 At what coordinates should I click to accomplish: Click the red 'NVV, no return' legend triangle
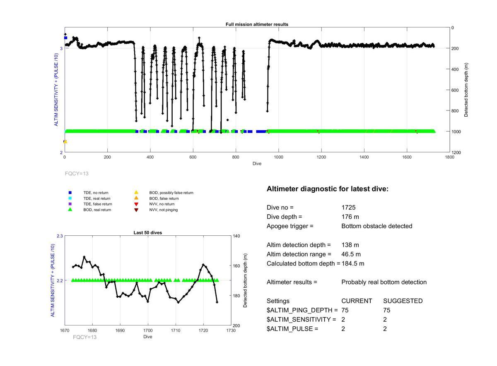[136, 204]
